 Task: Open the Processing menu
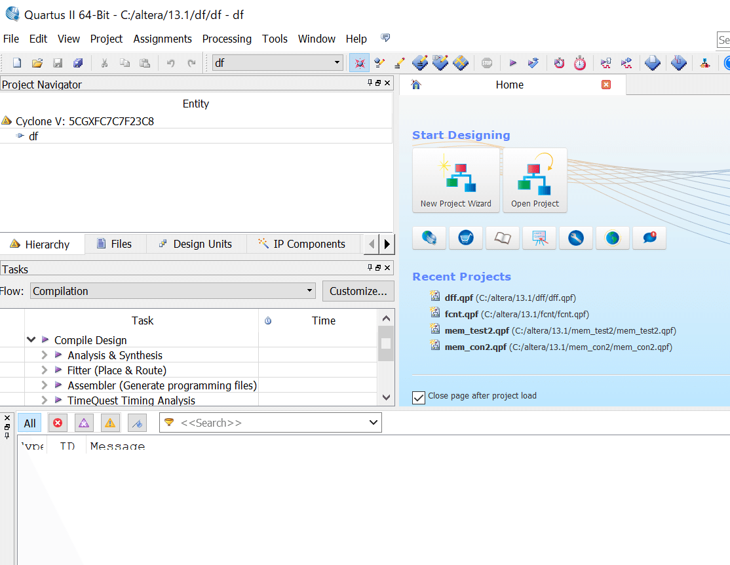coord(227,39)
